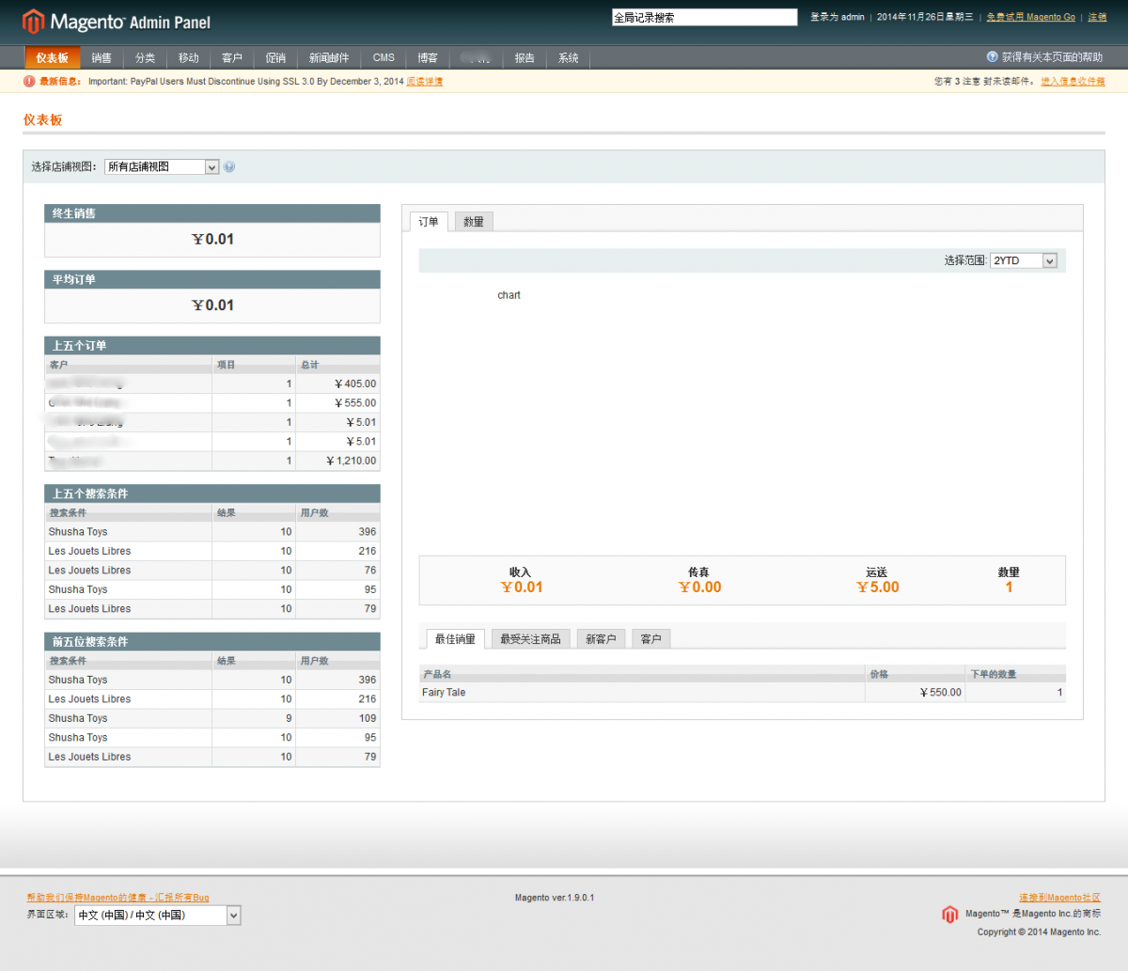The height and width of the screenshot is (971, 1128).
Task: Click the page help question mark icon
Action: [992, 57]
